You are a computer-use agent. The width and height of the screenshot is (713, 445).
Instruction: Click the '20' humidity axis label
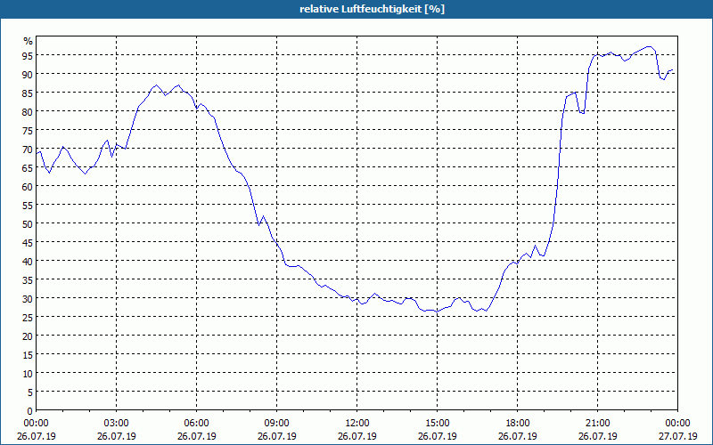tap(27, 336)
